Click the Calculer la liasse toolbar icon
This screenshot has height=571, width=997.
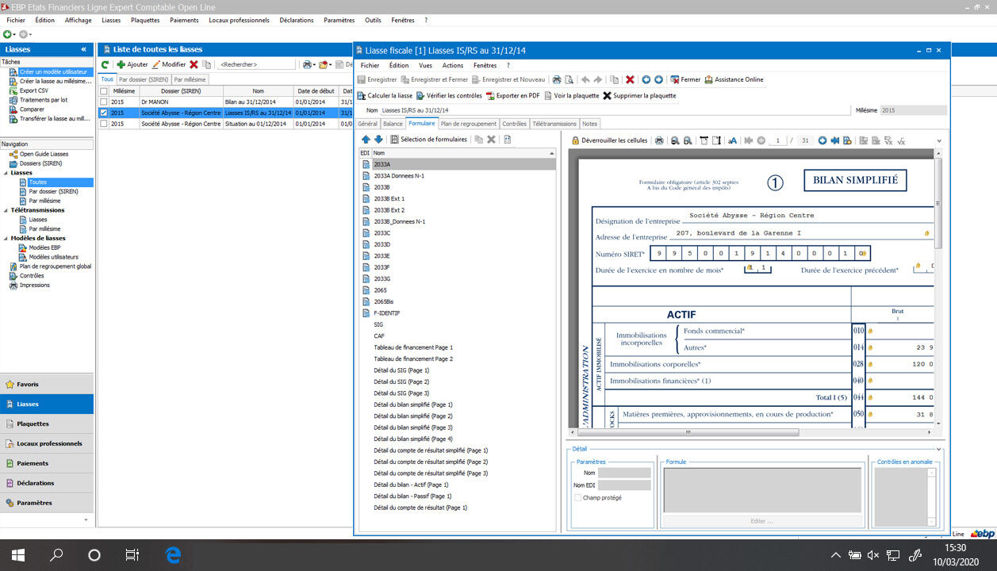pos(362,96)
